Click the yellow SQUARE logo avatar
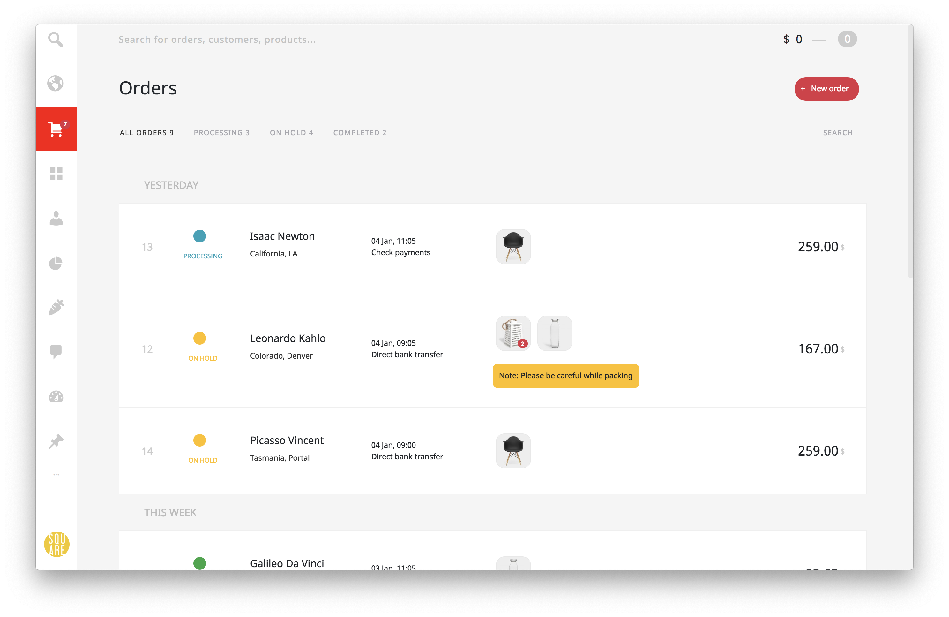949x617 pixels. pos(56,544)
